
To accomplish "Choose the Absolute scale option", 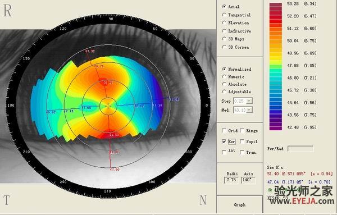I will pos(224,84).
